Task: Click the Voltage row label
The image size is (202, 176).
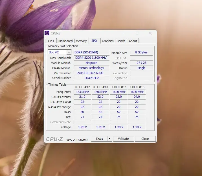Action: click(x=66, y=127)
